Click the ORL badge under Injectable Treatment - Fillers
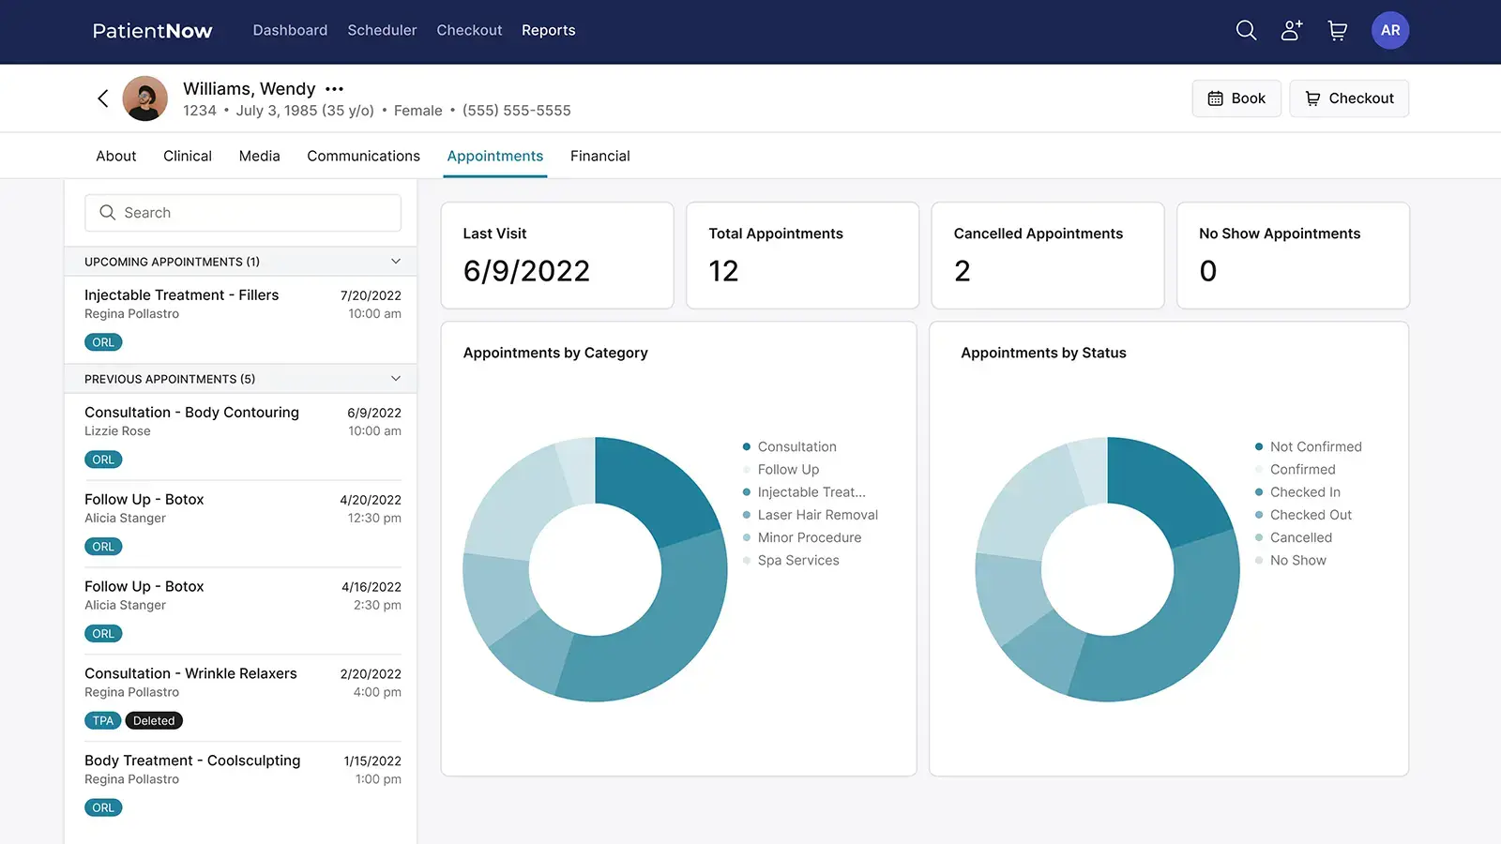The image size is (1501, 844). 103,342
